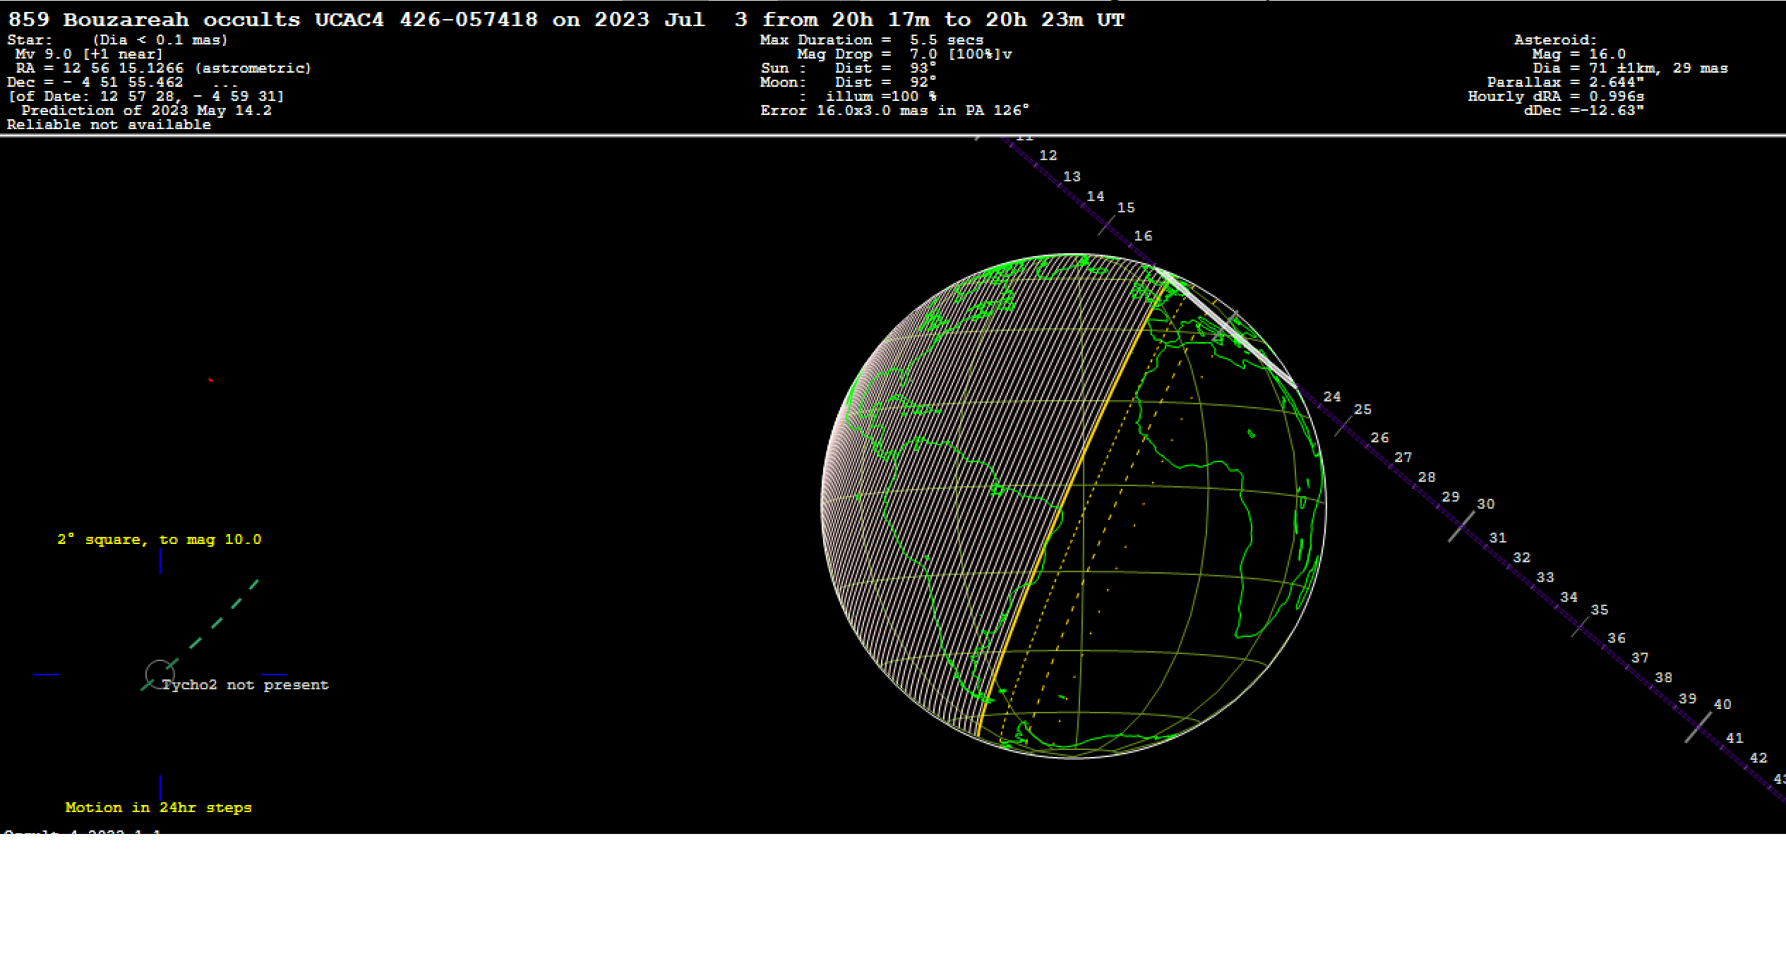Click the target star circle in finder chart
The image size is (1786, 968).
160,674
